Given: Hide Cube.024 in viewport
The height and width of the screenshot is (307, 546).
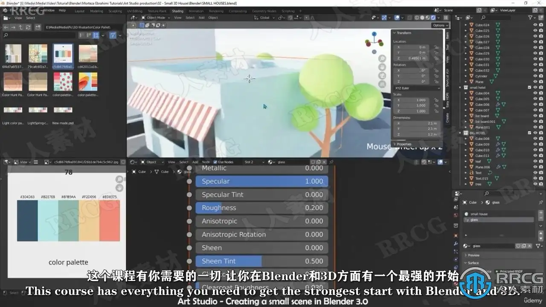Looking at the screenshot, I should (x=535, y=25).
